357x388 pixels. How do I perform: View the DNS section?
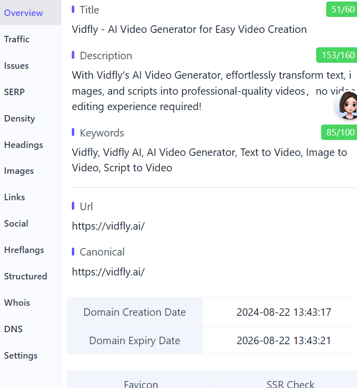[13, 329]
